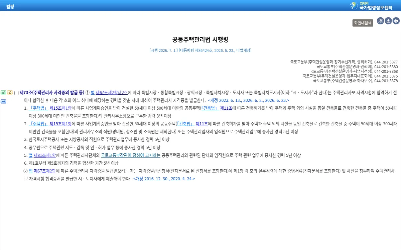The width and height of the screenshot is (401, 250).
Task: Open 제67조 link in paragraph ①
Action: pyautogui.click(x=102, y=92)
